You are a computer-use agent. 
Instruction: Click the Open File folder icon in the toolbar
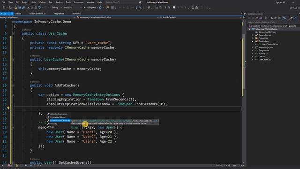[x=16, y=8]
